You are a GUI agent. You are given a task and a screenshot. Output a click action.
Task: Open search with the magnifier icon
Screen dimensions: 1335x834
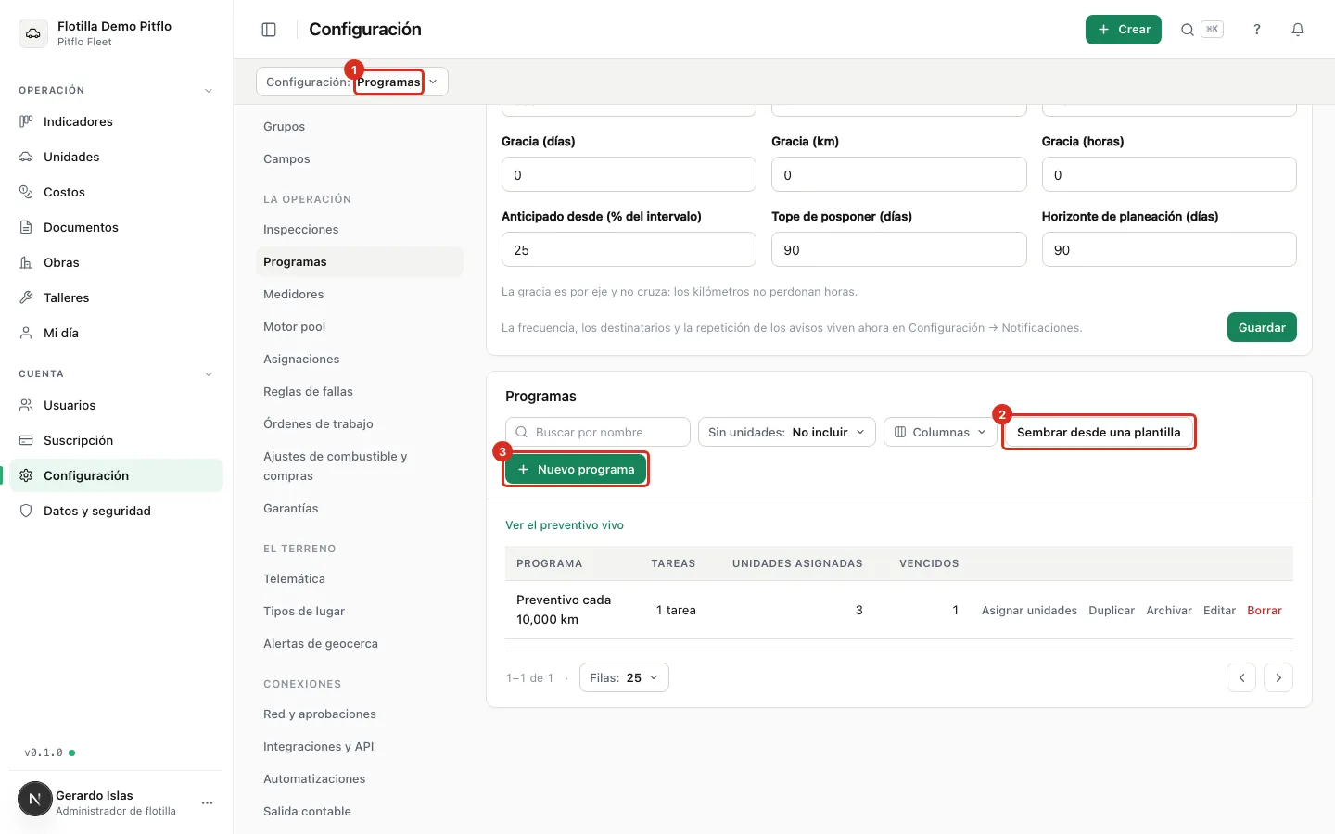pyautogui.click(x=1187, y=30)
